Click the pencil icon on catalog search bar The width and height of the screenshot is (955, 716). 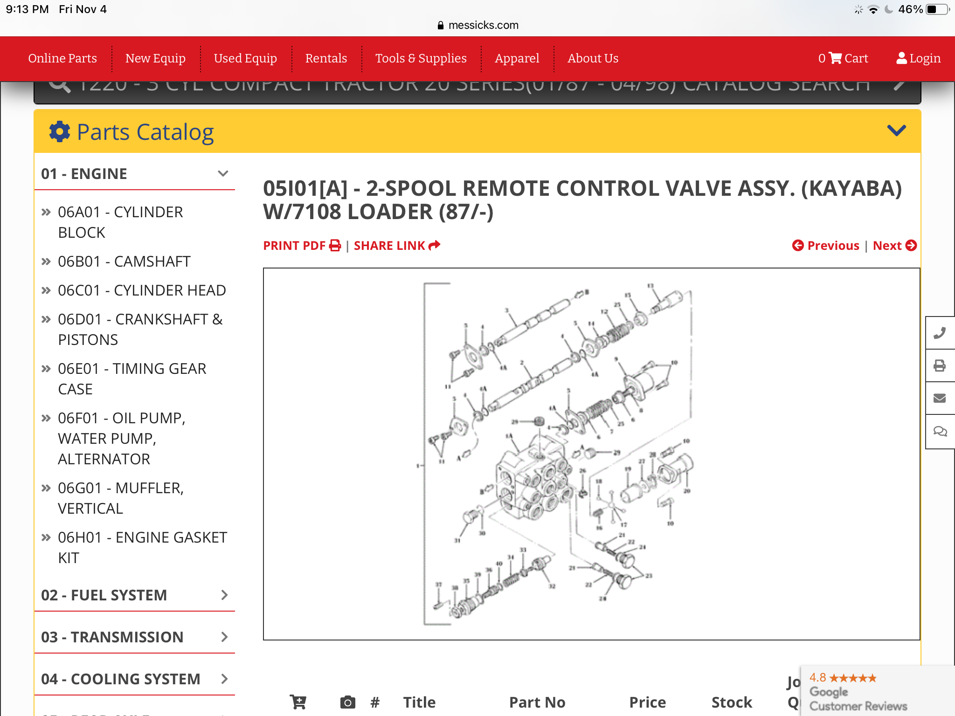(x=900, y=85)
